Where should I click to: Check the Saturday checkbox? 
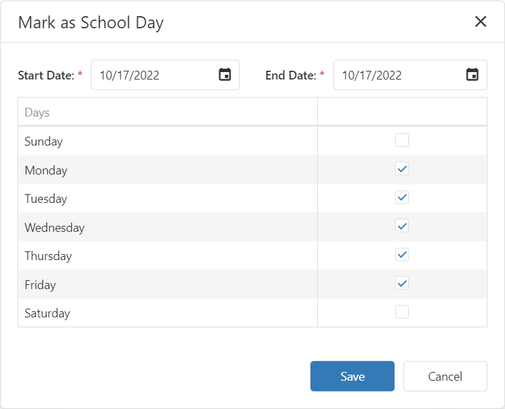click(402, 312)
